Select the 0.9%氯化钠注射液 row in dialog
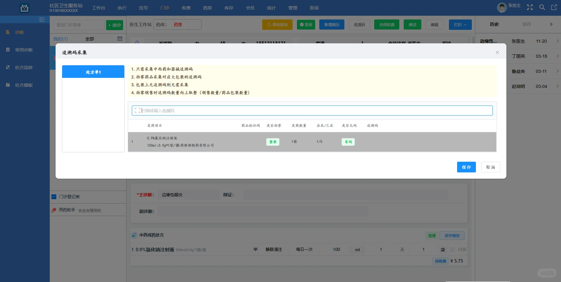Image resolution: width=561 pixels, height=282 pixels. tap(312, 142)
